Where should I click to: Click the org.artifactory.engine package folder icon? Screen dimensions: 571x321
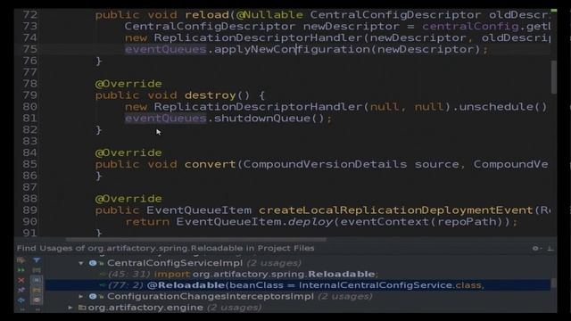pyautogui.click(x=82, y=308)
